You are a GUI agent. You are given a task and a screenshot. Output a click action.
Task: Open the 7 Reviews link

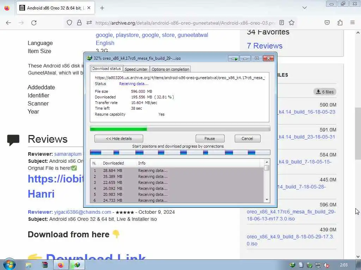click(264, 46)
